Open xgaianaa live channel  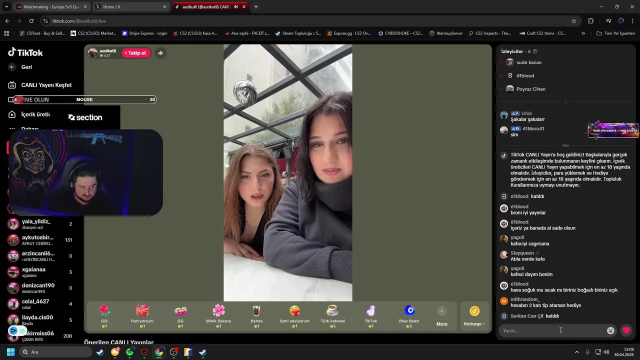[x=40, y=272]
